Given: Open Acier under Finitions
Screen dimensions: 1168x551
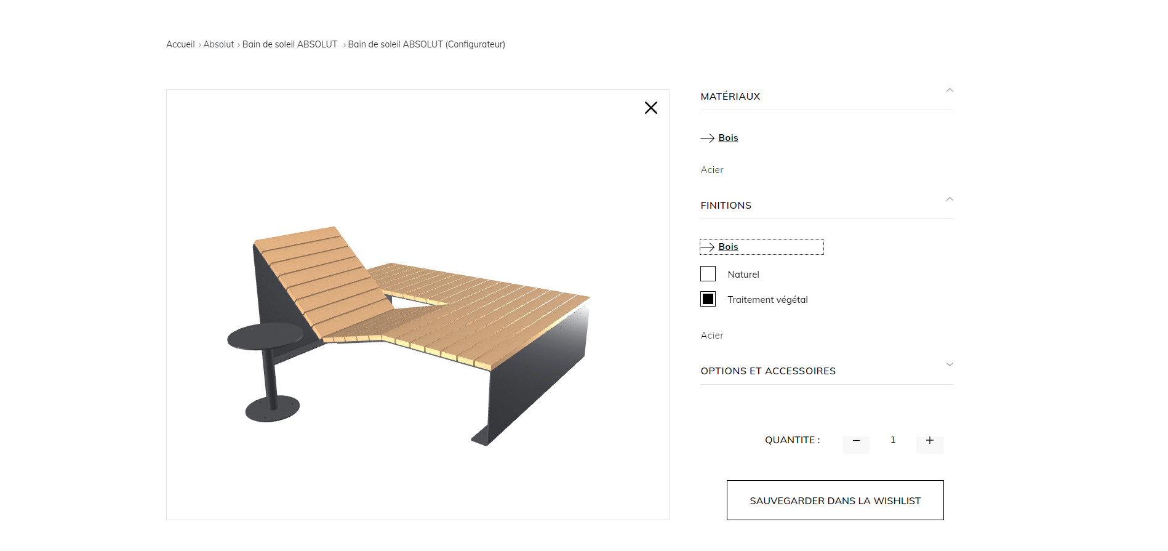Looking at the screenshot, I should tap(712, 336).
